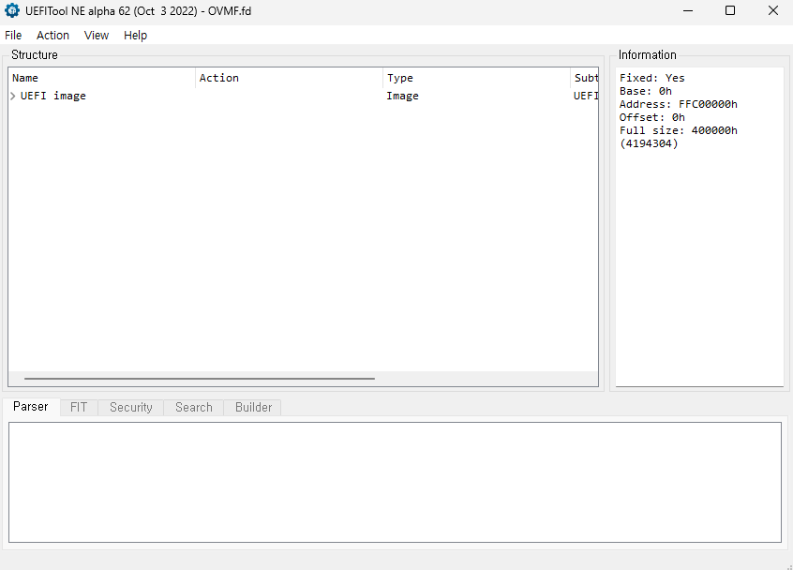Viewport: 793px width, 570px height.
Task: Click inside the empty parser messages list
Action: 394,481
